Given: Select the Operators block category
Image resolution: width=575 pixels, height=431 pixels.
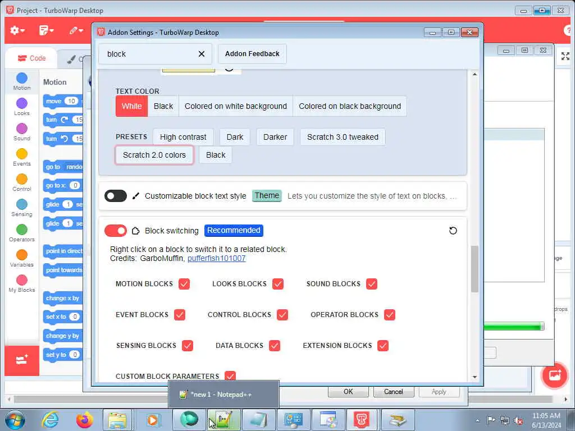Looking at the screenshot, I should pos(22,233).
